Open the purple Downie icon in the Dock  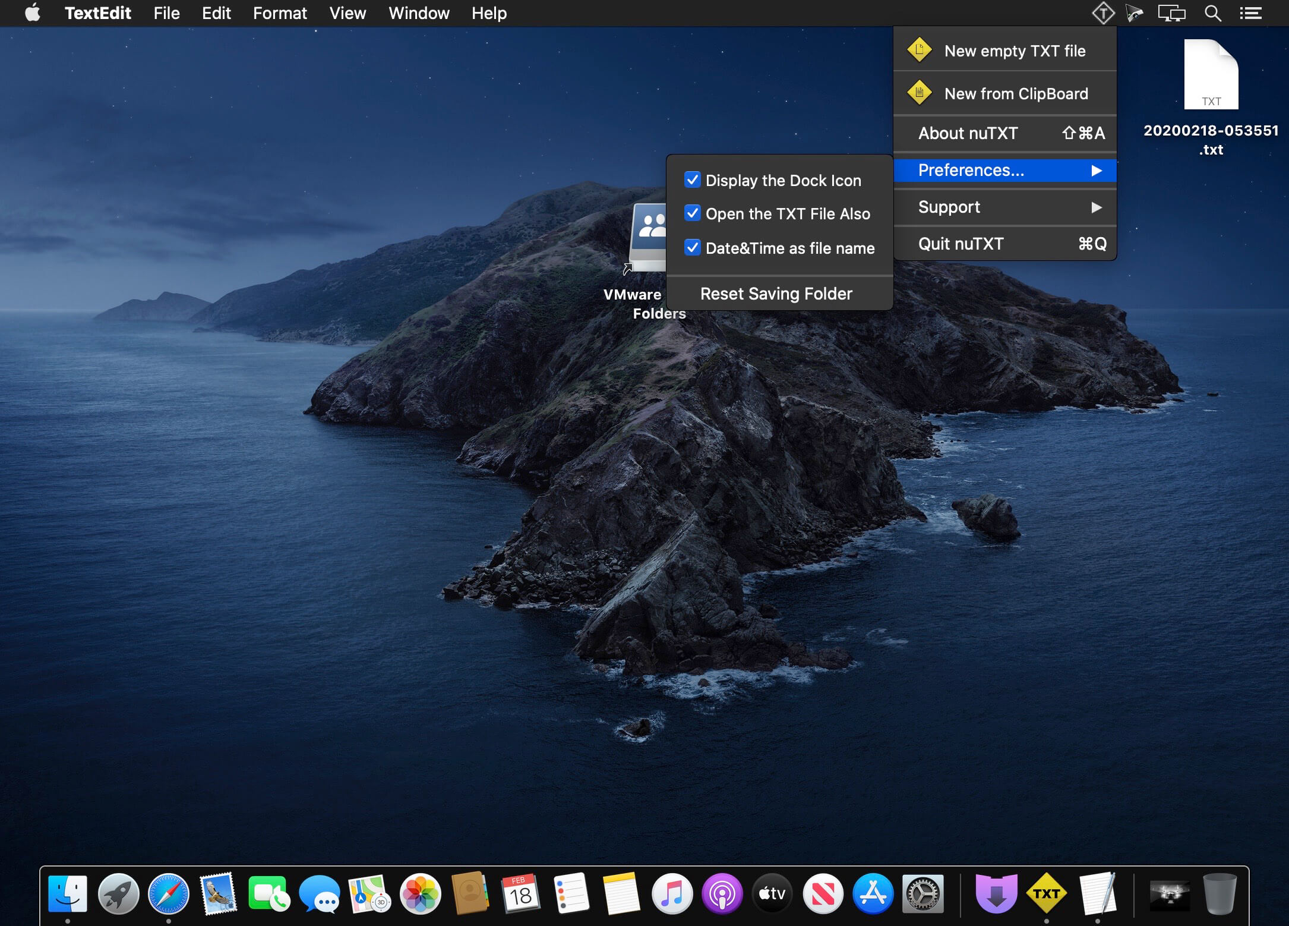996,893
